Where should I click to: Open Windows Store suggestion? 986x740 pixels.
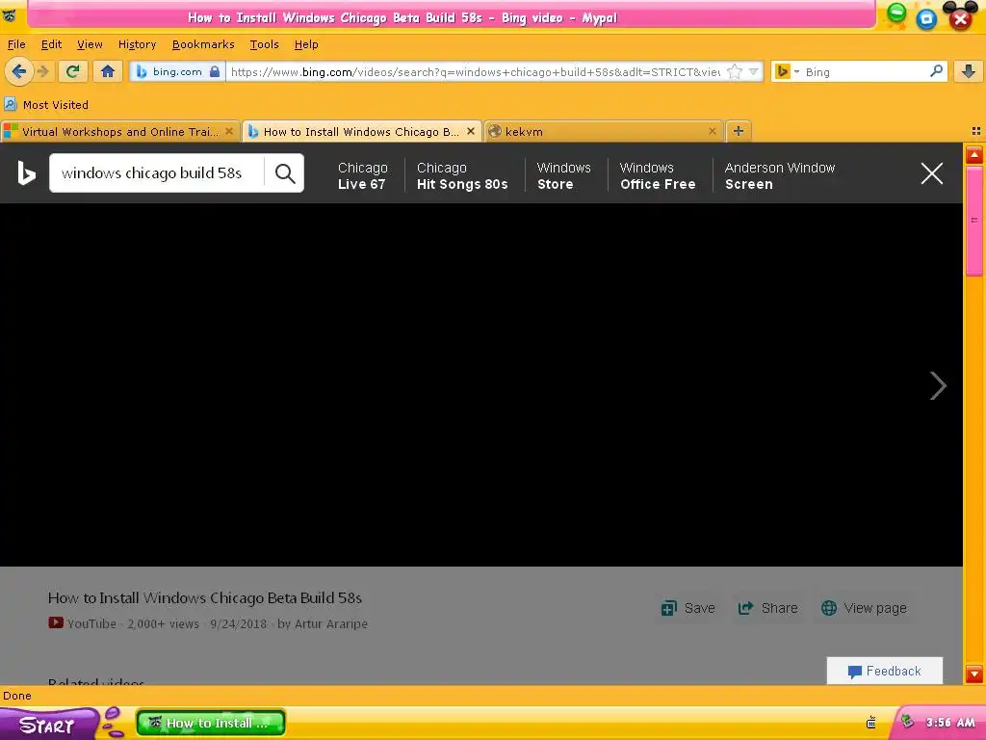pos(564,175)
